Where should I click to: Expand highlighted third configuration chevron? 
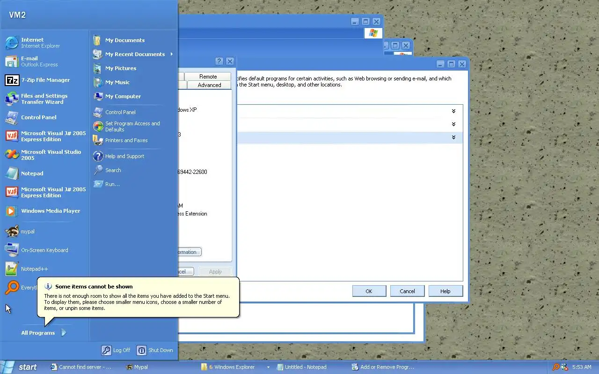[453, 137]
